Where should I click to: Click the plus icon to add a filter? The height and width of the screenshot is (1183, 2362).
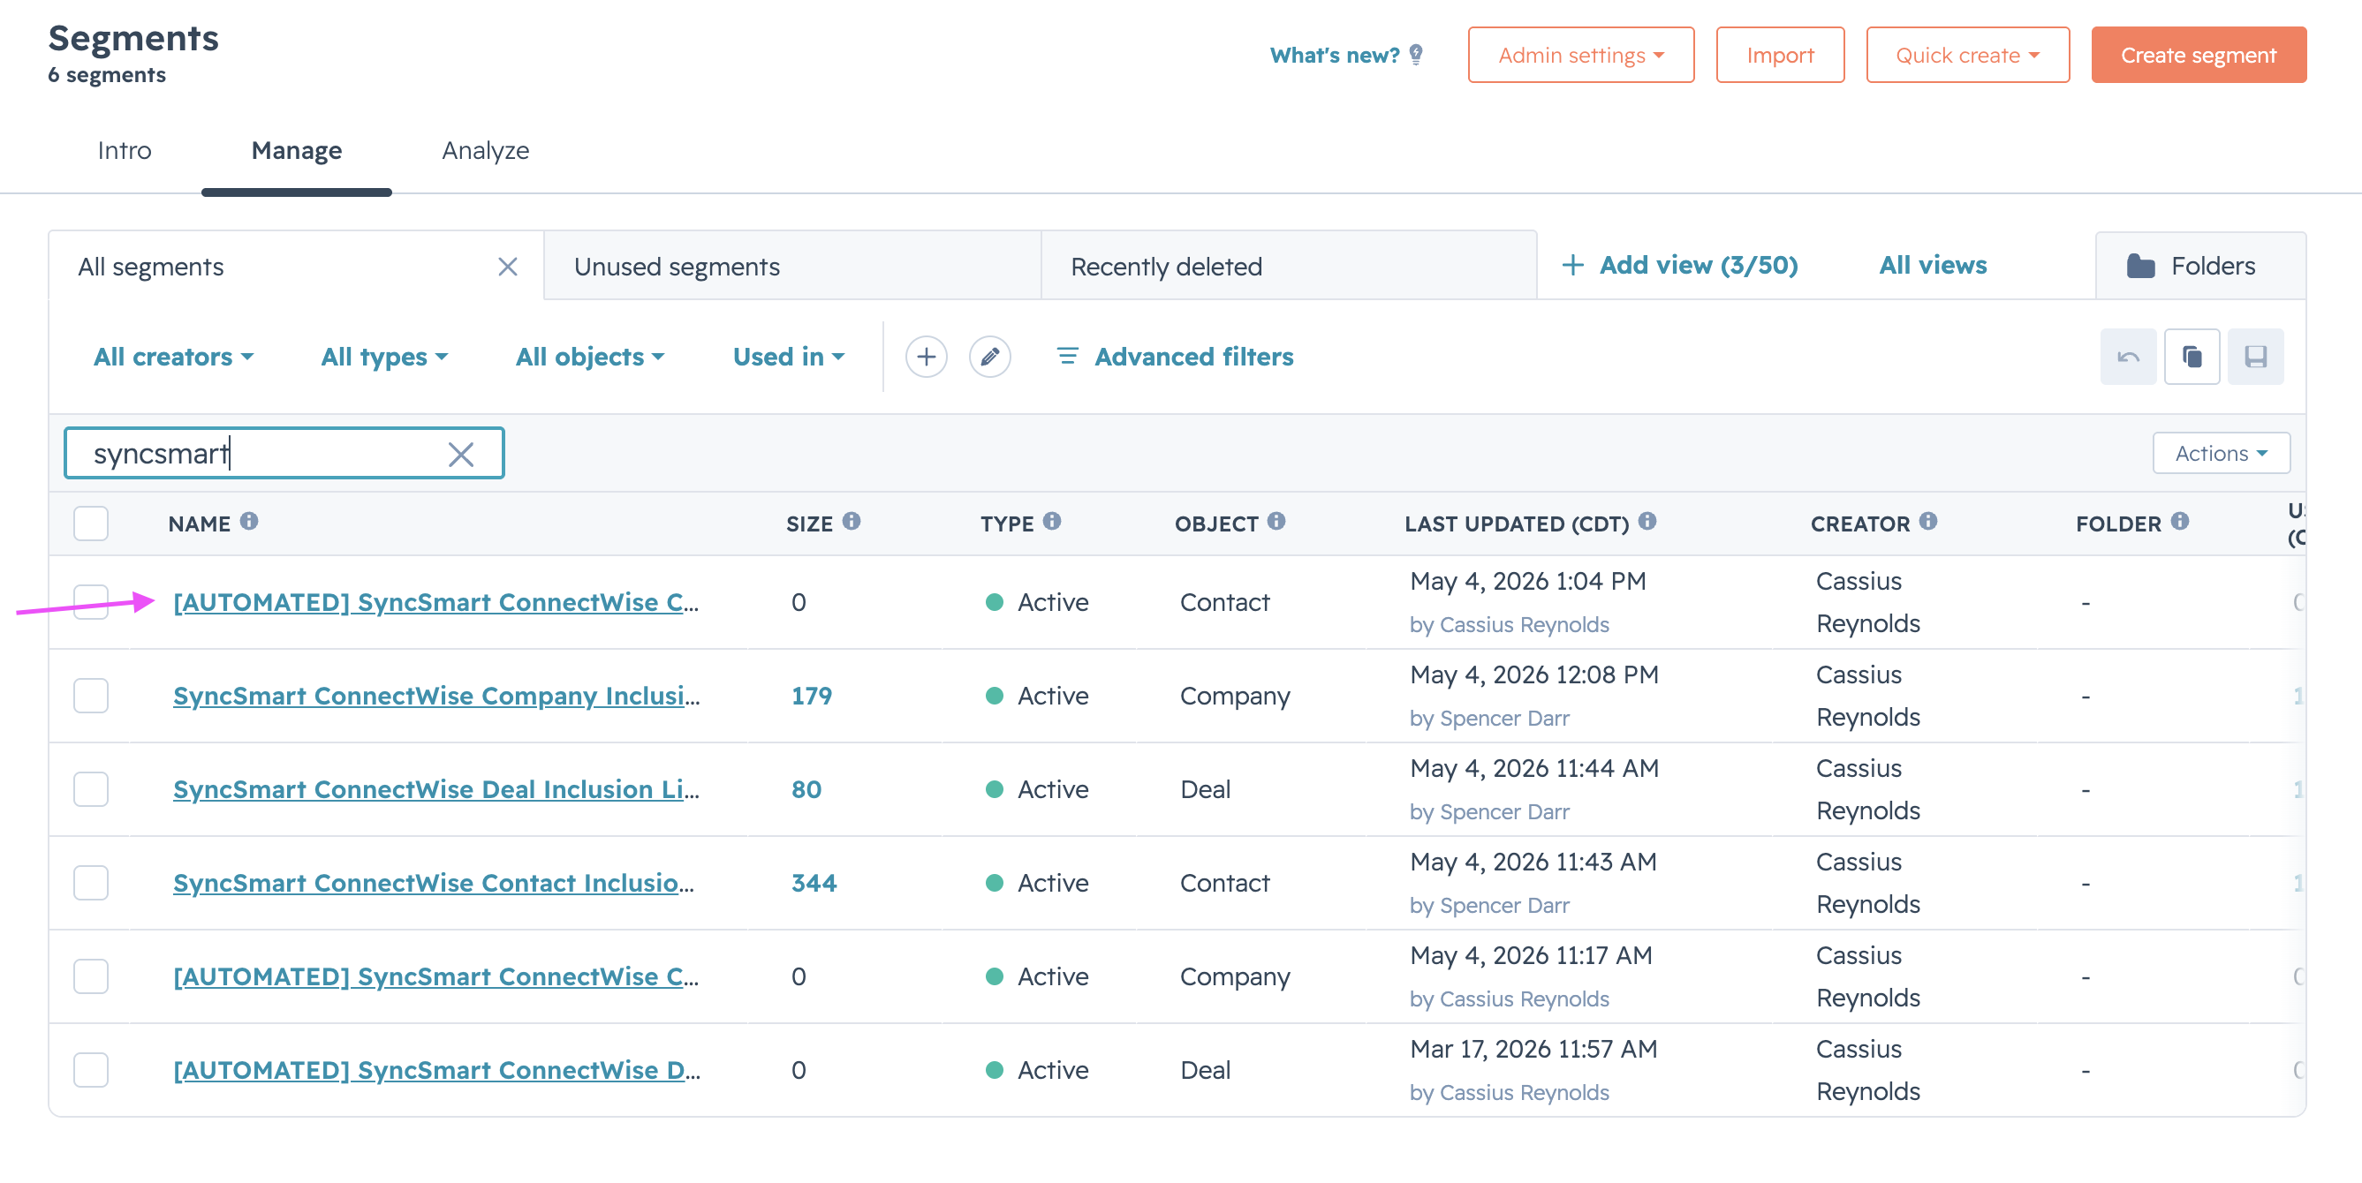coord(926,357)
